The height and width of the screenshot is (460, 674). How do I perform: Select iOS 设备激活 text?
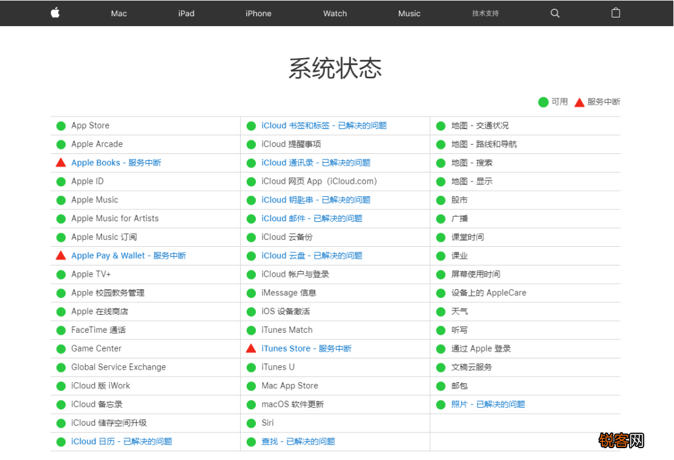click(285, 311)
